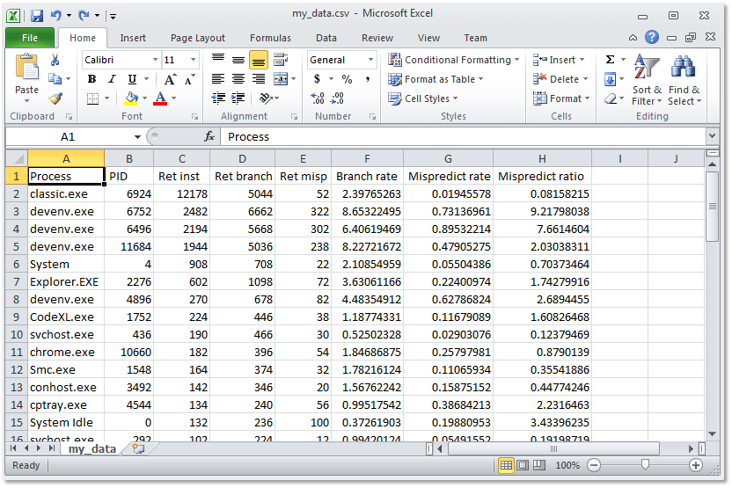Click the Save icon in Quick Access Toolbar
The width and height of the screenshot is (732, 488).
(37, 16)
